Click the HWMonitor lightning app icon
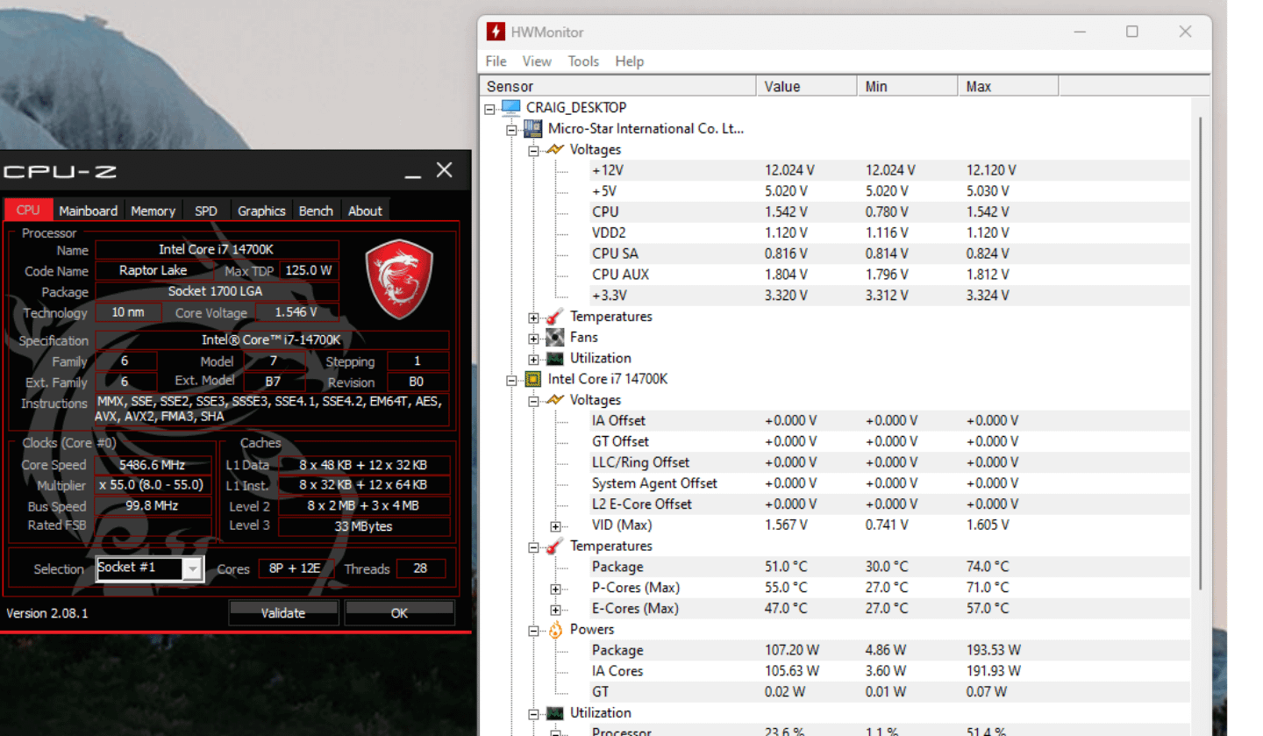The width and height of the screenshot is (1263, 736). (x=496, y=32)
